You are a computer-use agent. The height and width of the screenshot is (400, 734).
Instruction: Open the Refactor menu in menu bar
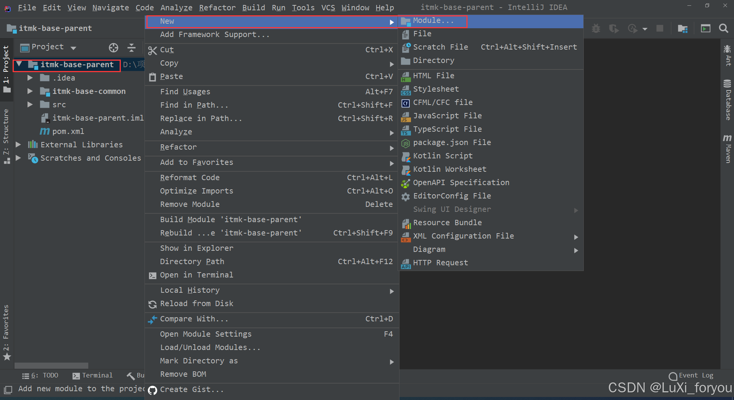pos(217,8)
